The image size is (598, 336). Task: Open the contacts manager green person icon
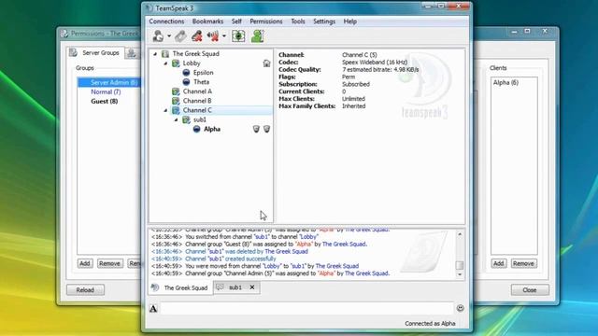258,36
